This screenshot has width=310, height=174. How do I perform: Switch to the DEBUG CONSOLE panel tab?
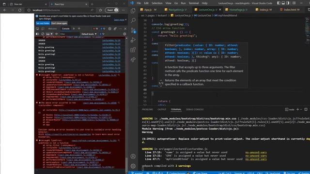click(x=195, y=109)
